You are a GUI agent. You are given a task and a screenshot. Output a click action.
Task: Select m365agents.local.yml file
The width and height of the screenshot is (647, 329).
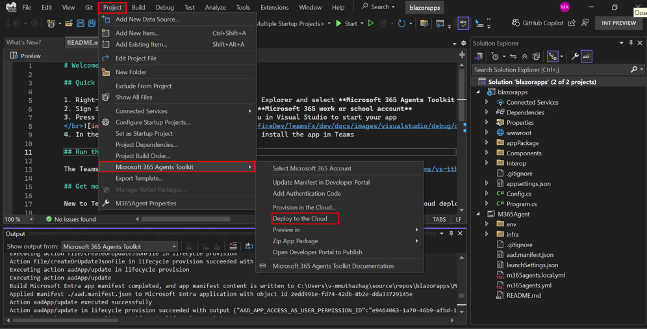coord(535,275)
